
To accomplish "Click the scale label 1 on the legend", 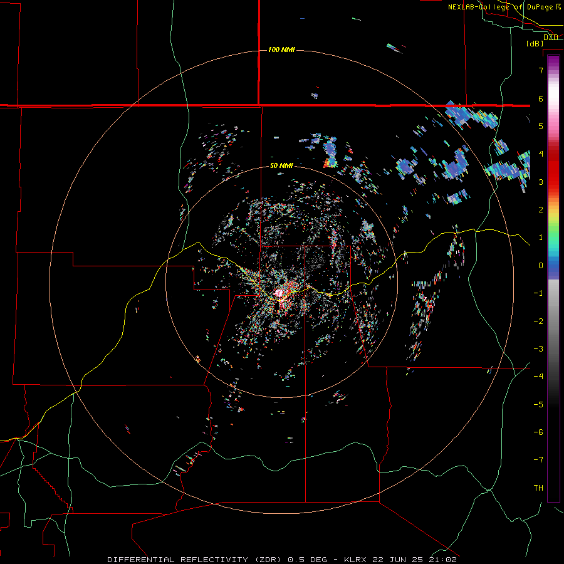I will [541, 238].
